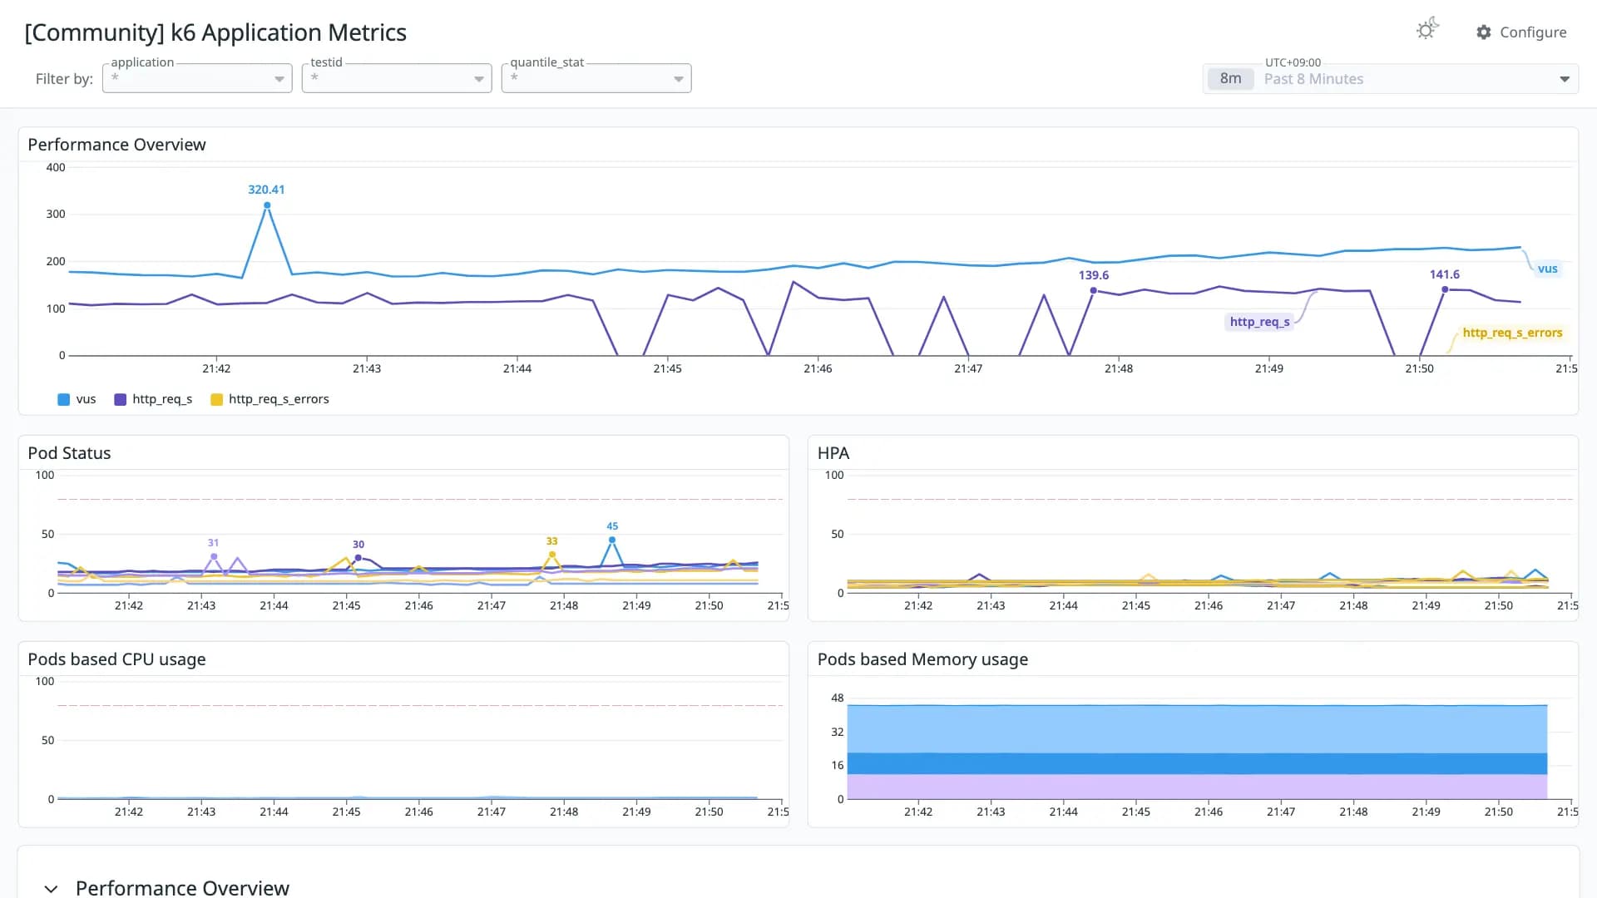Click the http_req_s legend label
Screen dimensions: 1597x898
(x=162, y=399)
